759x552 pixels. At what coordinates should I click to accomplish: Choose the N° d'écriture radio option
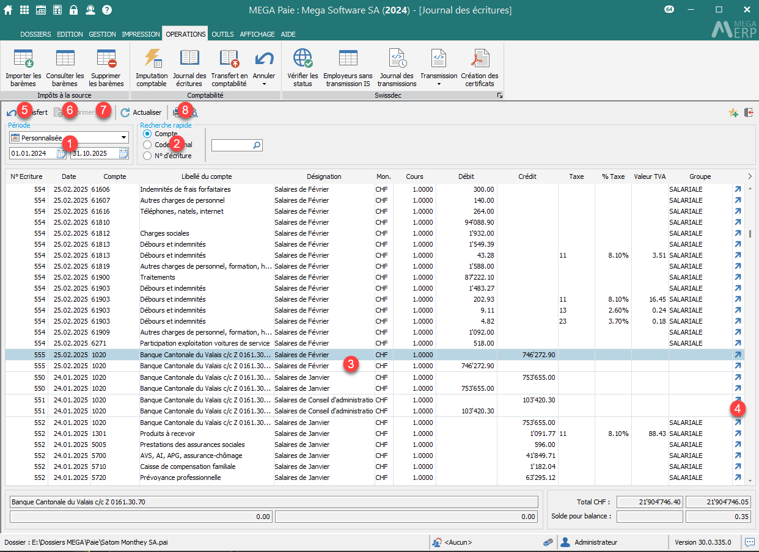[147, 156]
